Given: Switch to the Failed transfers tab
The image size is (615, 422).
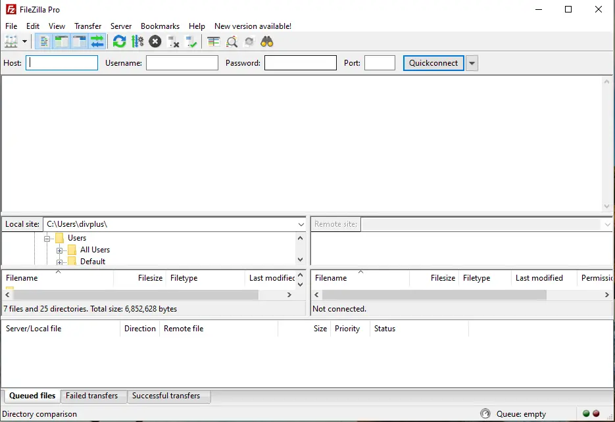Looking at the screenshot, I should coord(93,396).
